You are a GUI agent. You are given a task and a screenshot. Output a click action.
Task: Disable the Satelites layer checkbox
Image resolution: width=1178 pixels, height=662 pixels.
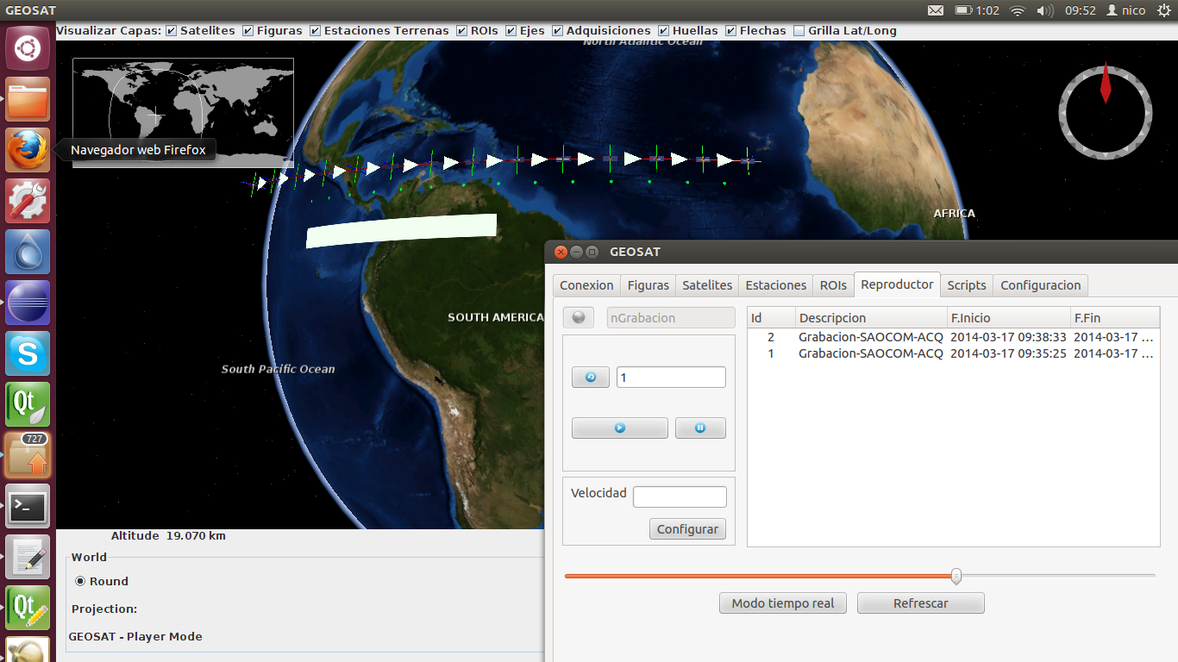click(172, 31)
